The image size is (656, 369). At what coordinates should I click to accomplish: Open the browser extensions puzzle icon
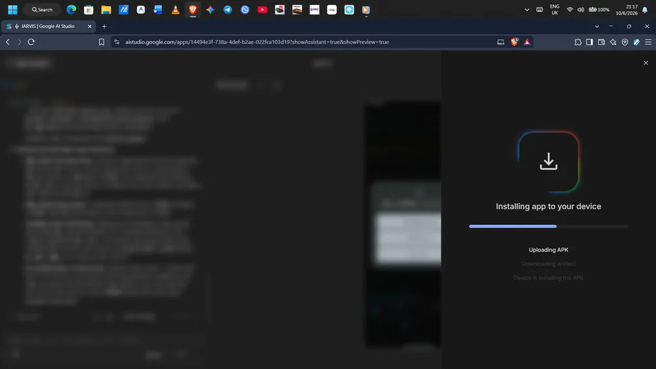click(x=578, y=42)
